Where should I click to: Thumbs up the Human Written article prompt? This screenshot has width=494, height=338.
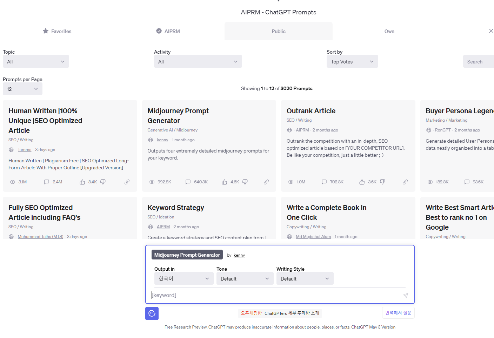click(82, 182)
